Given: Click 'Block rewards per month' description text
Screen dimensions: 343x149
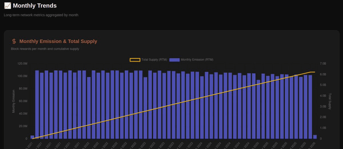Looking at the screenshot, I should tap(45, 49).
